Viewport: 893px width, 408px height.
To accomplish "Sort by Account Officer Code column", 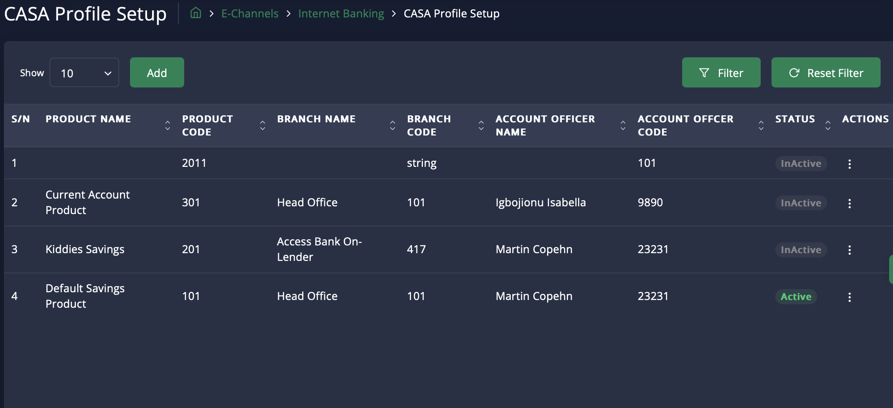I will point(761,125).
